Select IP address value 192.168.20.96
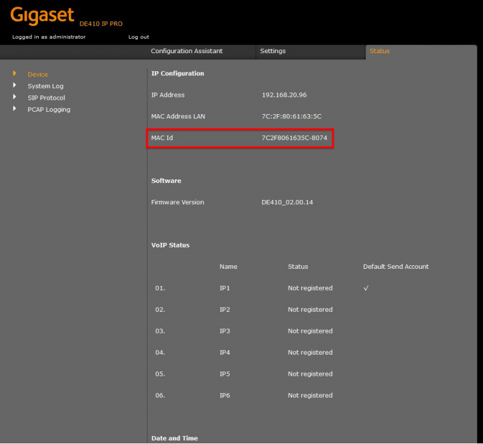 [x=284, y=95]
